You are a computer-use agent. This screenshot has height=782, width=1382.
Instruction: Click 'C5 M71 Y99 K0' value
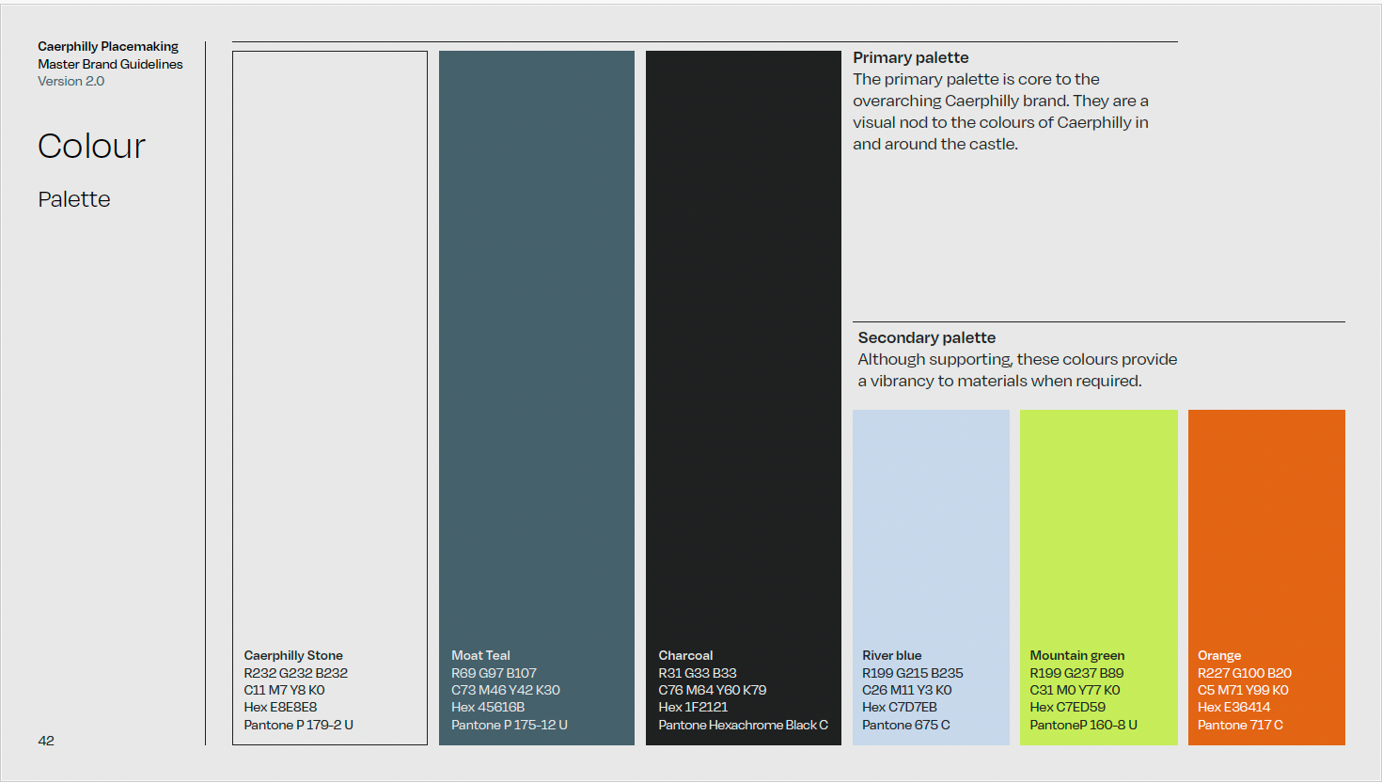(x=1243, y=690)
